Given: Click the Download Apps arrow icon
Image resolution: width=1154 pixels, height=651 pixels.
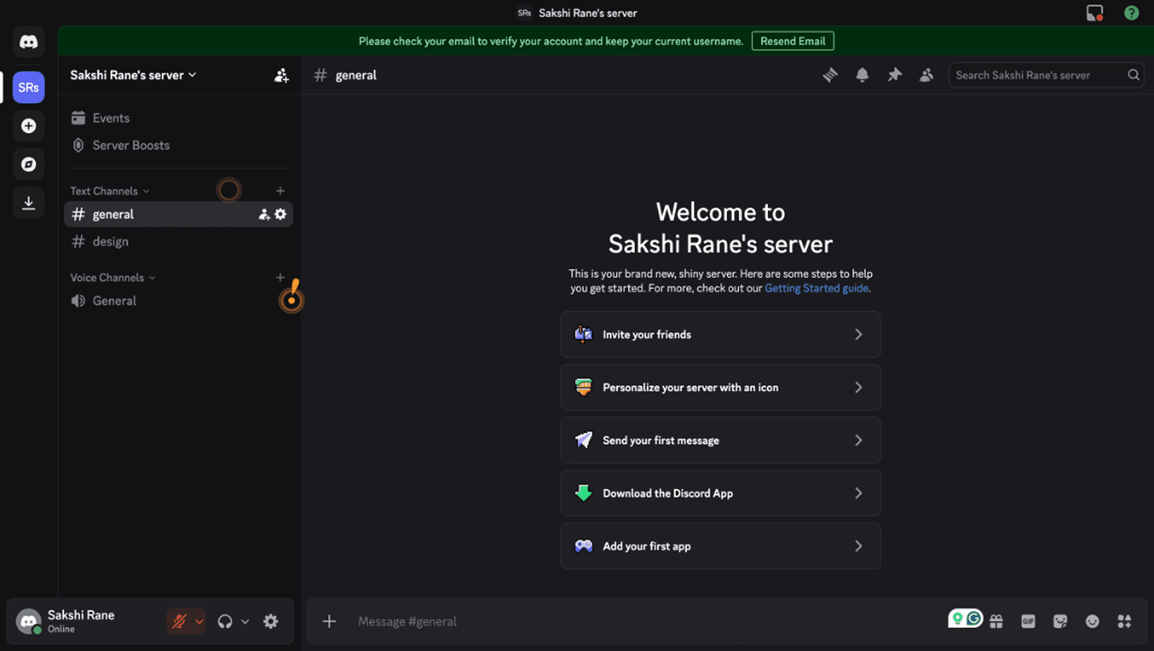Looking at the screenshot, I should (29, 203).
